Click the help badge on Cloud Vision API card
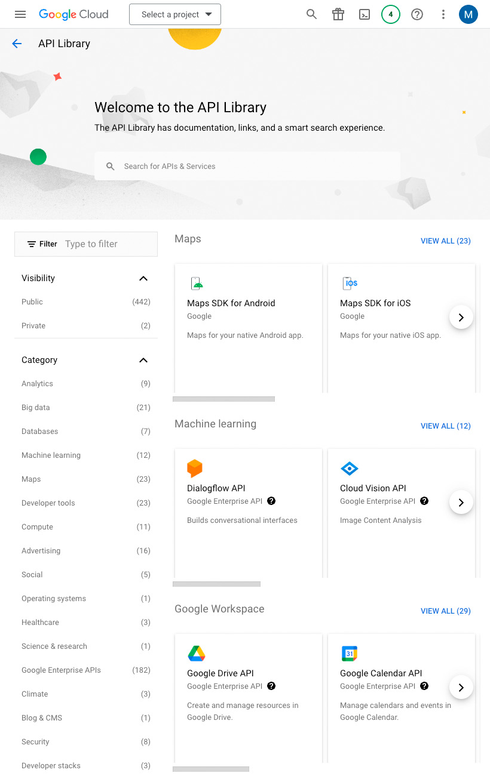This screenshot has height=776, width=490. (424, 501)
